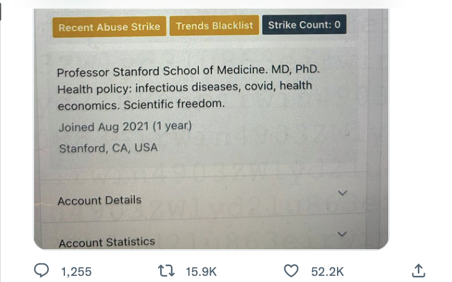Click the Trends Blacklist badge
Viewport: 452px width, 282px height.
(215, 26)
